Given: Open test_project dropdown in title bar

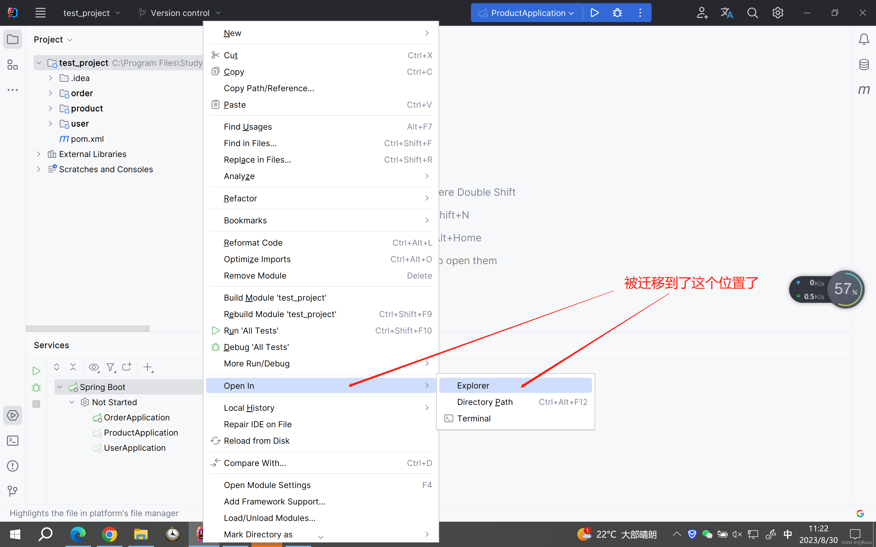Looking at the screenshot, I should tap(92, 13).
